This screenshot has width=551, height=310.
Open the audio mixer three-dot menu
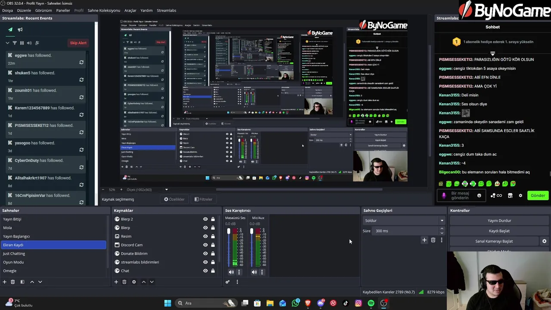click(237, 282)
